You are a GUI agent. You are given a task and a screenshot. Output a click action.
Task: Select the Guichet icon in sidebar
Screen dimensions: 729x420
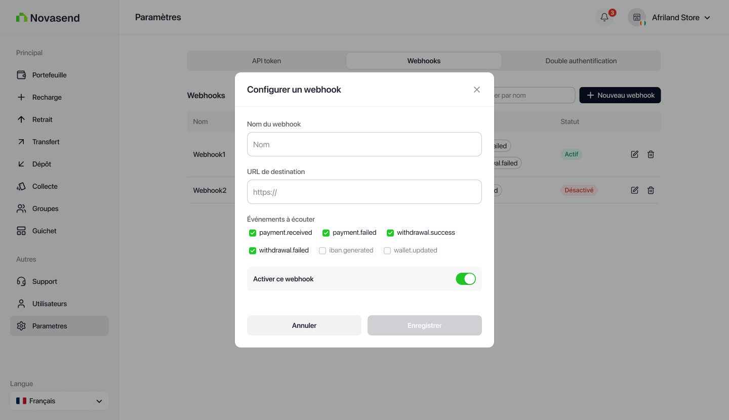coord(21,231)
